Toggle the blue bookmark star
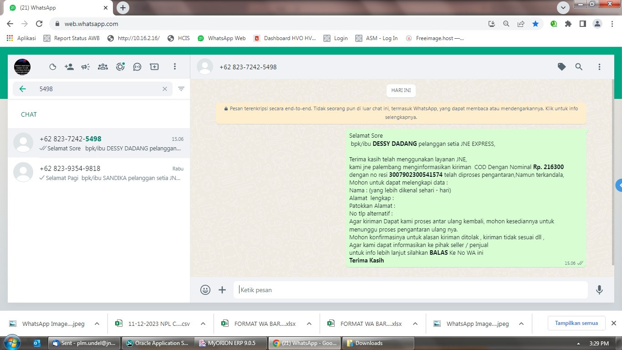 [535, 24]
